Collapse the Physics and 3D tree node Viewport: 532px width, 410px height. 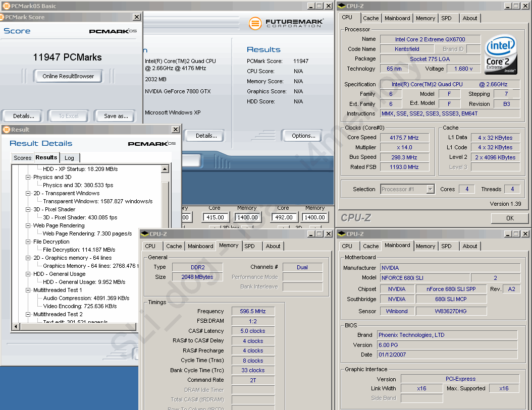[x=28, y=177]
